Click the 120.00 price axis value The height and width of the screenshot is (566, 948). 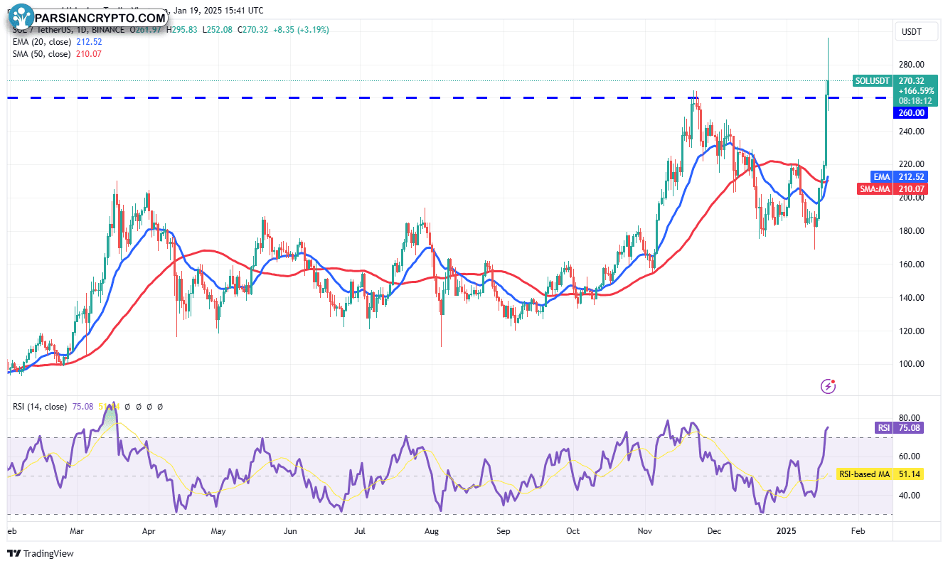[912, 331]
